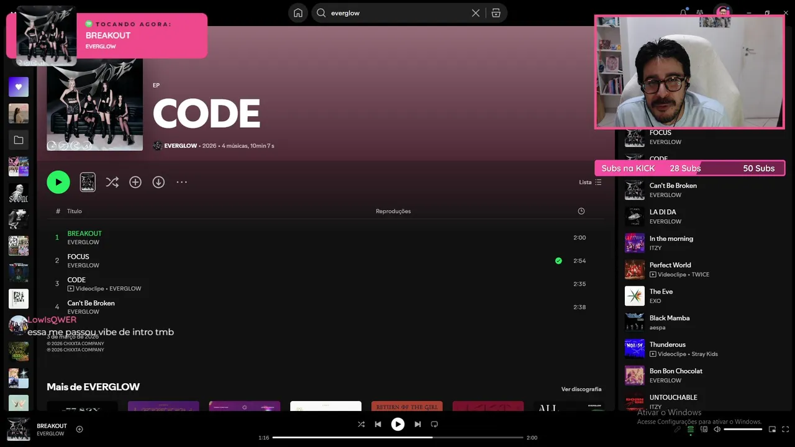Select FOCUS in the queue panel
This screenshot has width=795, height=447.
[x=704, y=137]
